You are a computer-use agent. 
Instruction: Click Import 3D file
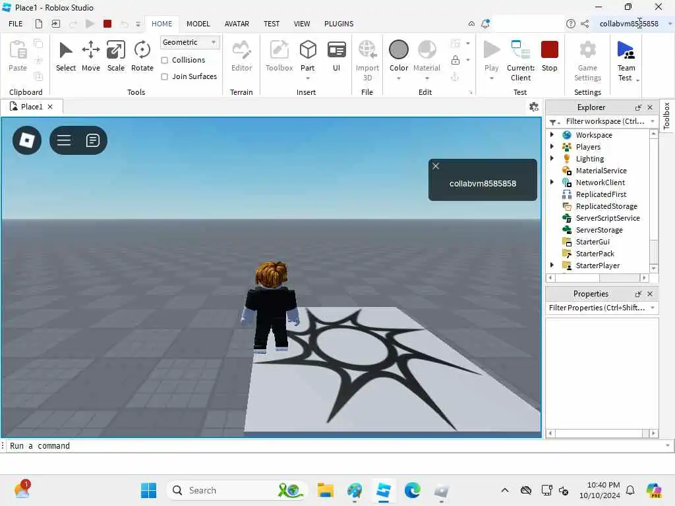pyautogui.click(x=367, y=60)
